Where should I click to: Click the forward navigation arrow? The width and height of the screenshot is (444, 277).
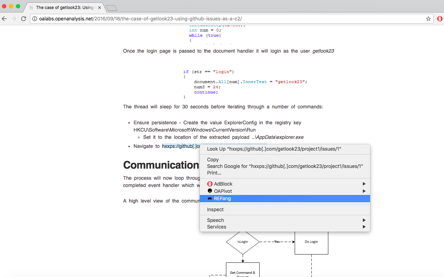pos(14,19)
